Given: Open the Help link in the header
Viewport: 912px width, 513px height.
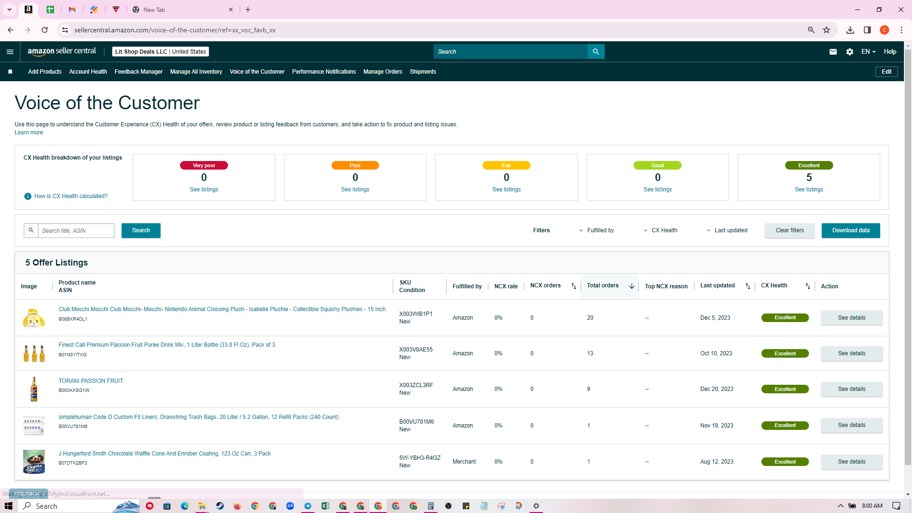Looking at the screenshot, I should click(890, 52).
